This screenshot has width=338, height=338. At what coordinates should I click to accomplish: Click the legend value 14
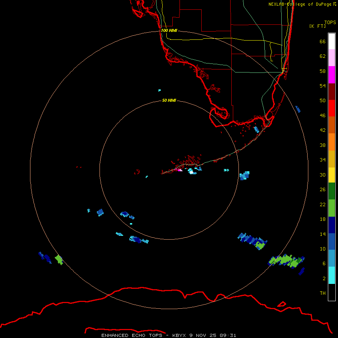tap(323, 234)
